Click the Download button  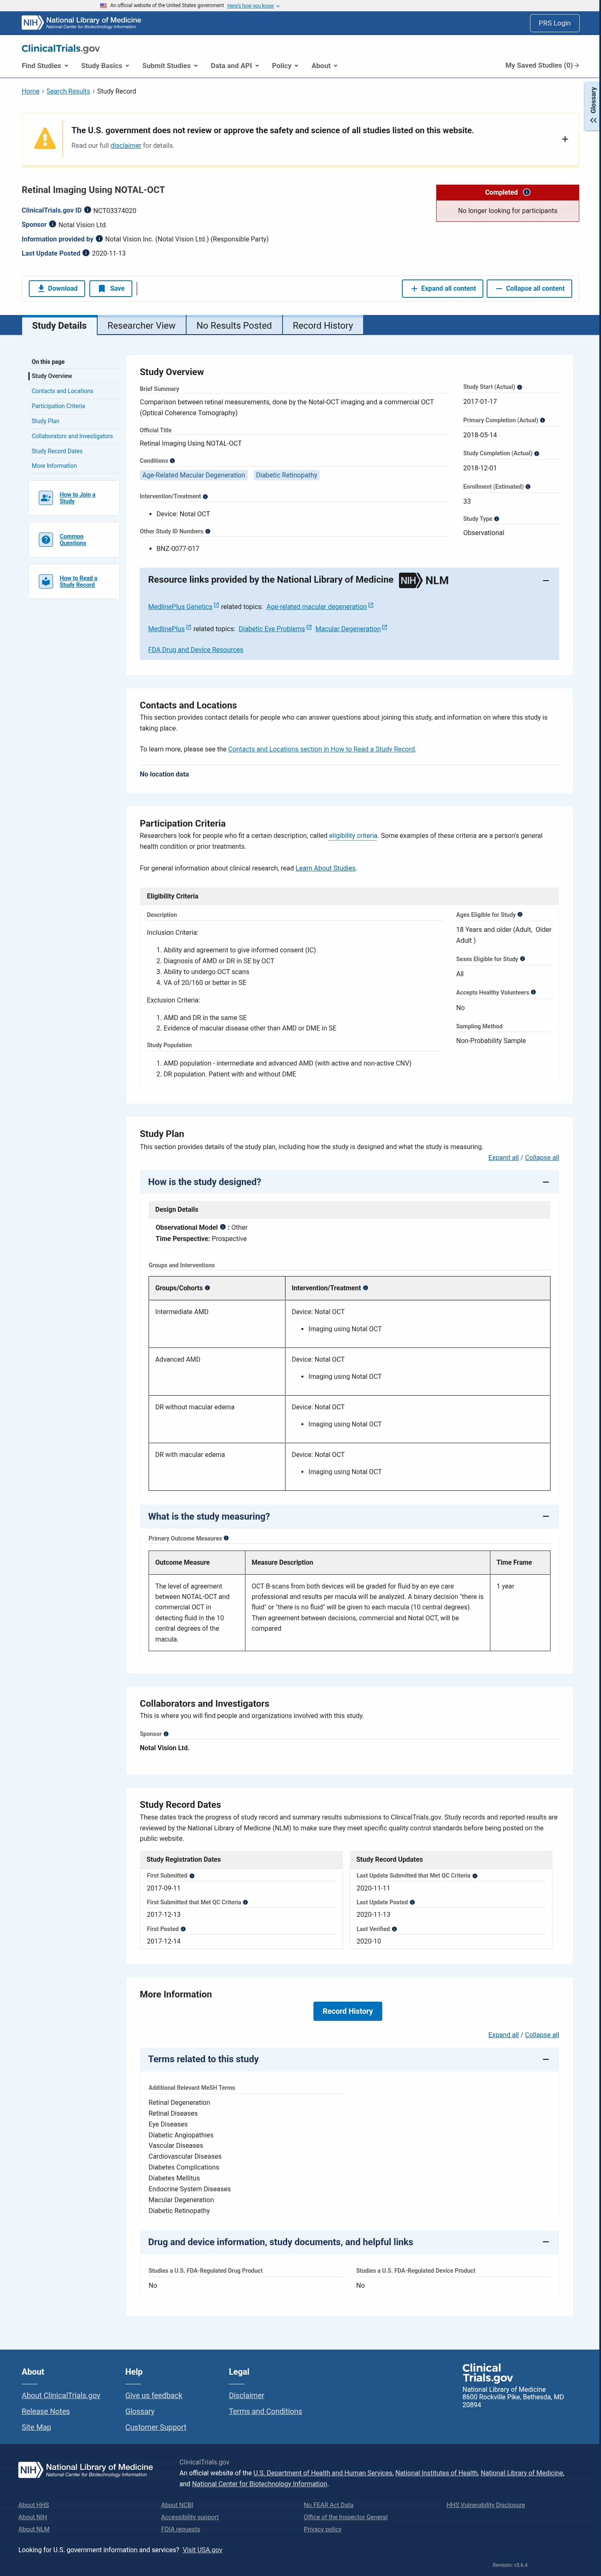pyautogui.click(x=57, y=288)
